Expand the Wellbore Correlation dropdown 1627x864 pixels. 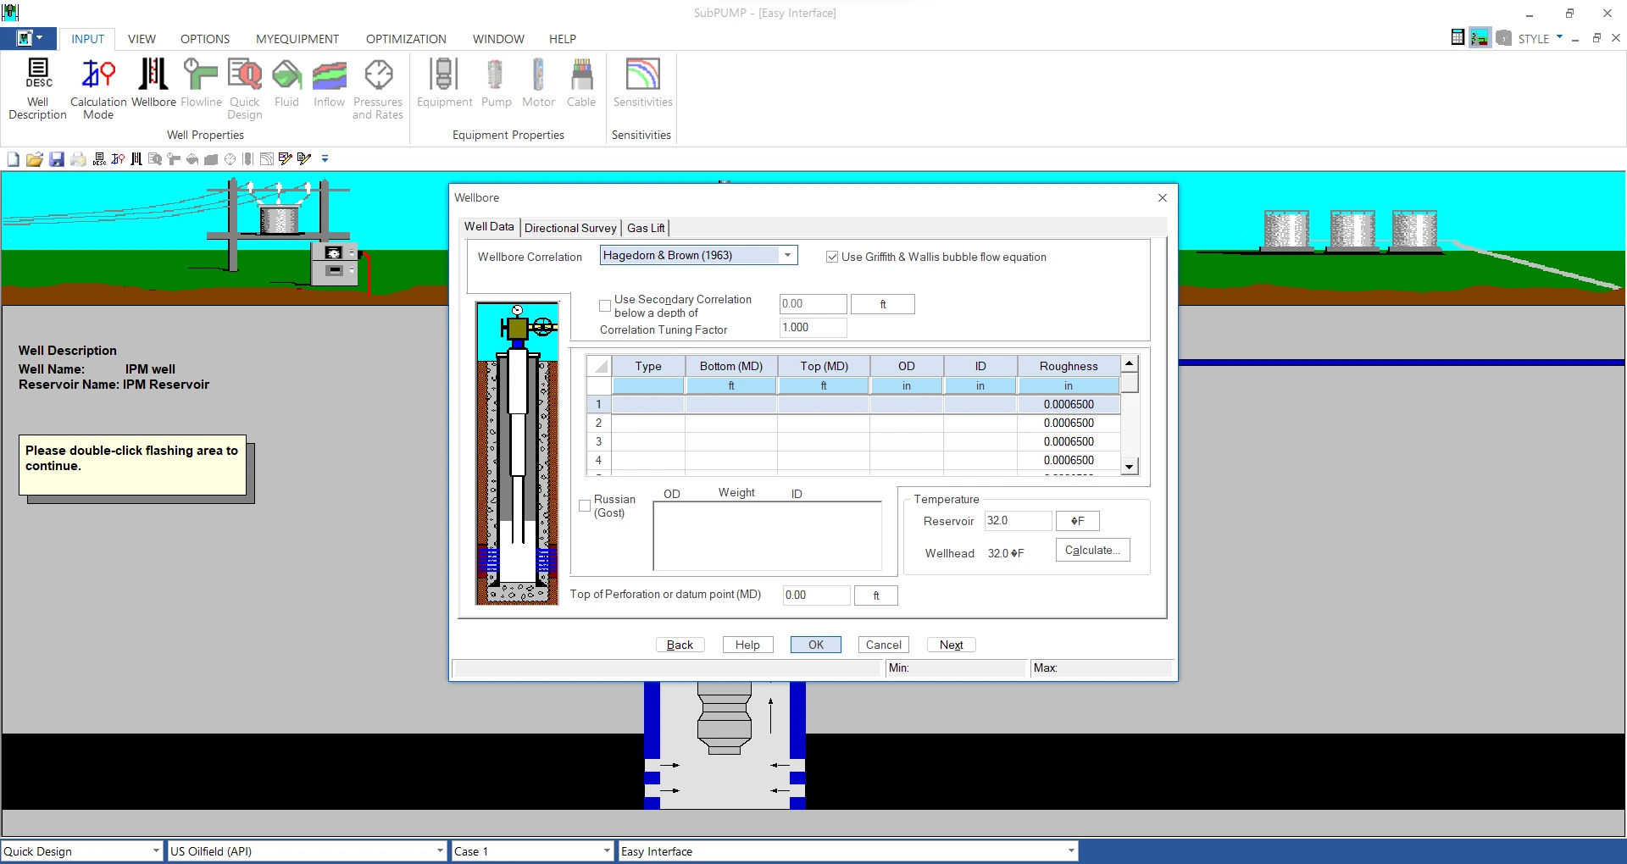point(787,255)
